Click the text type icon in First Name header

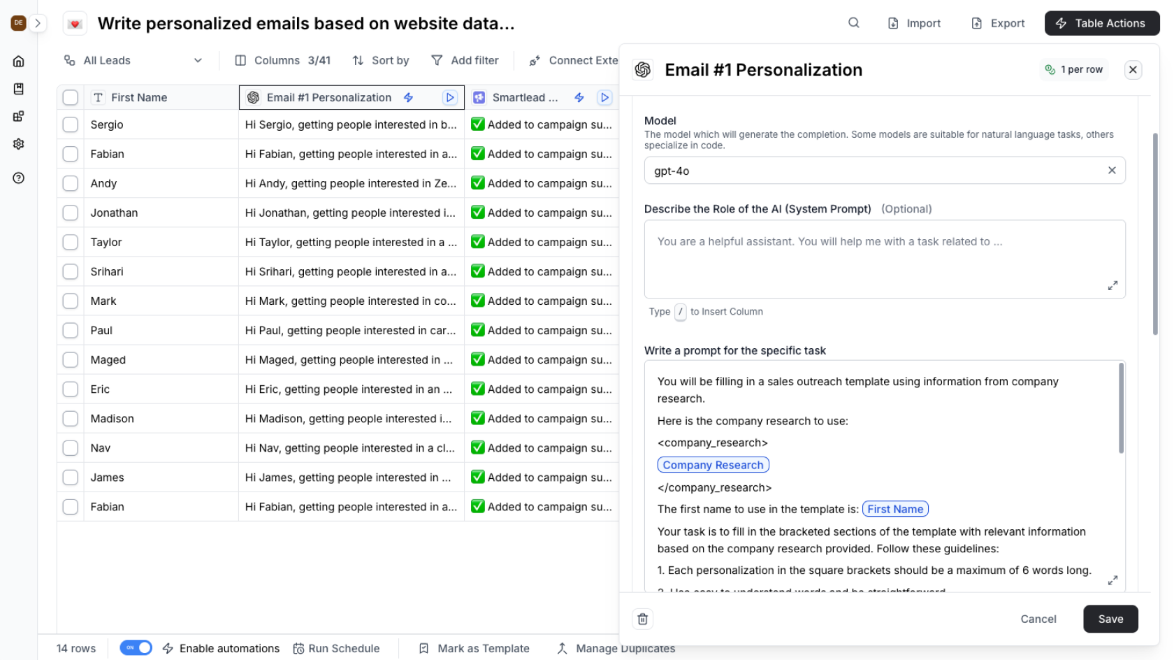(x=99, y=98)
